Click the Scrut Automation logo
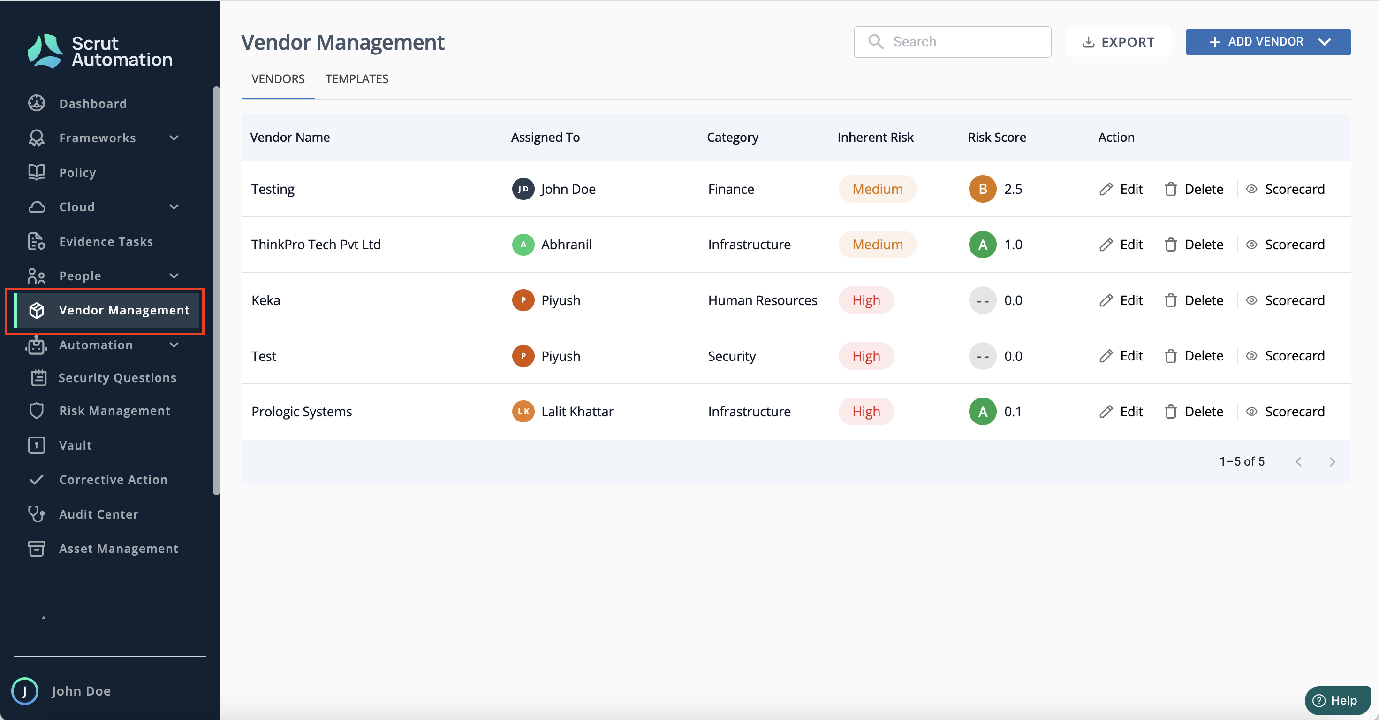The height and width of the screenshot is (720, 1379). pos(100,51)
